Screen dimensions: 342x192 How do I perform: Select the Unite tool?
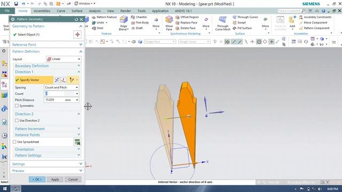(x=100, y=22)
